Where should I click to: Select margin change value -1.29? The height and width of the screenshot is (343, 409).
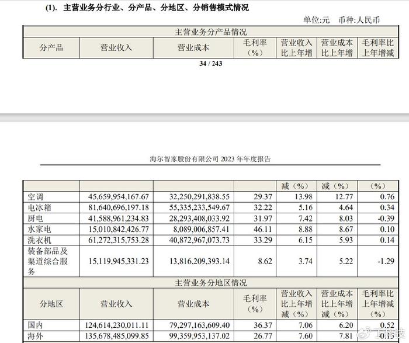(x=386, y=261)
